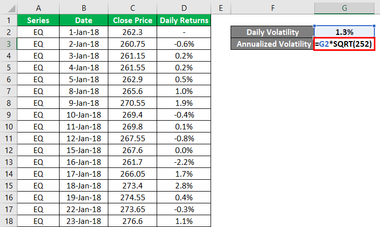
Task: Select column G header
Action: point(345,8)
